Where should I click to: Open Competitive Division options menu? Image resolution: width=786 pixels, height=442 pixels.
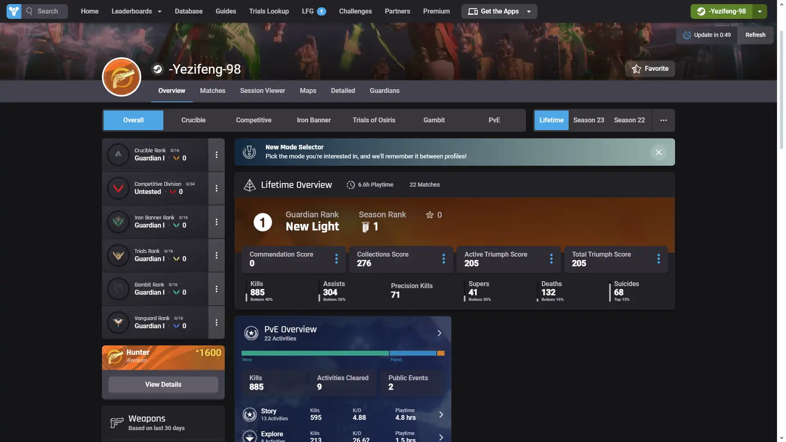click(x=216, y=188)
